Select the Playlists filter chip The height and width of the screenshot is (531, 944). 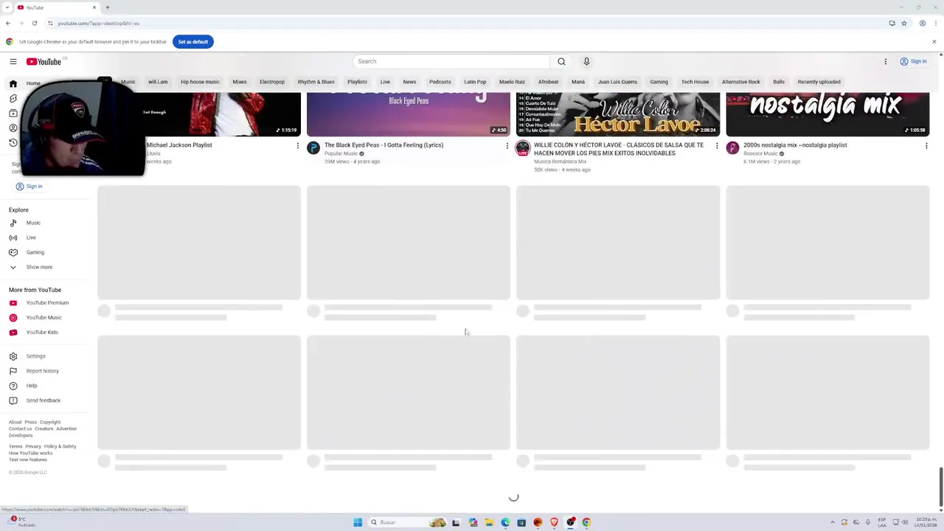[357, 82]
